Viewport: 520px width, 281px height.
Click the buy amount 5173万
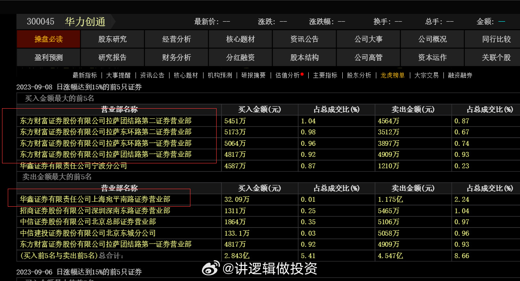pyautogui.click(x=235, y=132)
